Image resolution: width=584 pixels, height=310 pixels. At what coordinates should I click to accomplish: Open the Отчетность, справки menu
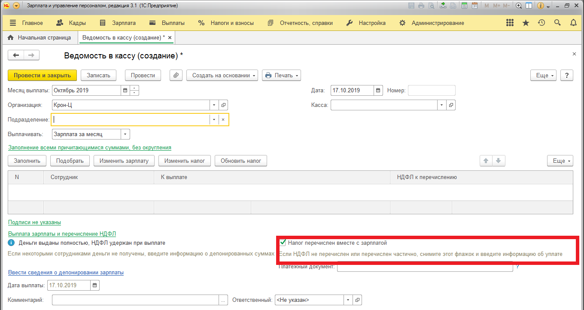pyautogui.click(x=300, y=23)
